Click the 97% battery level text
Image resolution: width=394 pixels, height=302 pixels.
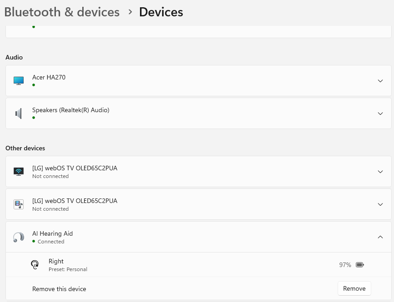coord(345,265)
